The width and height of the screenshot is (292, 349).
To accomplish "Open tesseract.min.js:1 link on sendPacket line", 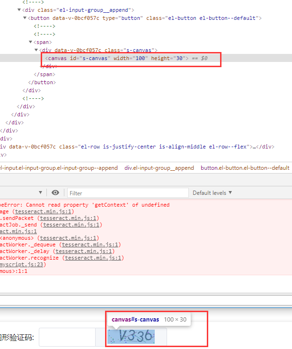I will click(x=68, y=218).
